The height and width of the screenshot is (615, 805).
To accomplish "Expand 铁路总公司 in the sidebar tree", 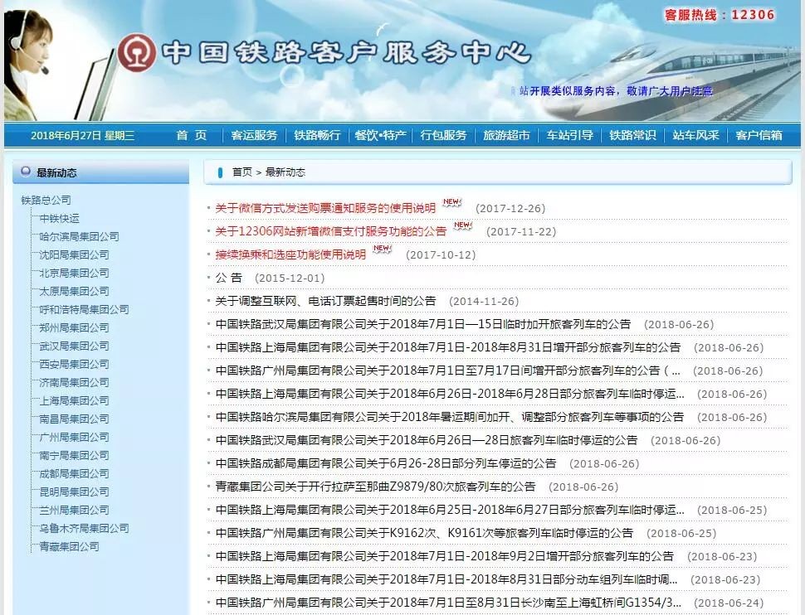I will 46,200.
